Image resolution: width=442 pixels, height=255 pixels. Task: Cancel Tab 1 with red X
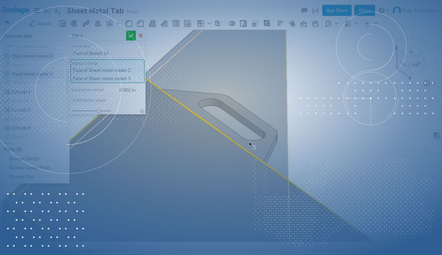(x=141, y=36)
